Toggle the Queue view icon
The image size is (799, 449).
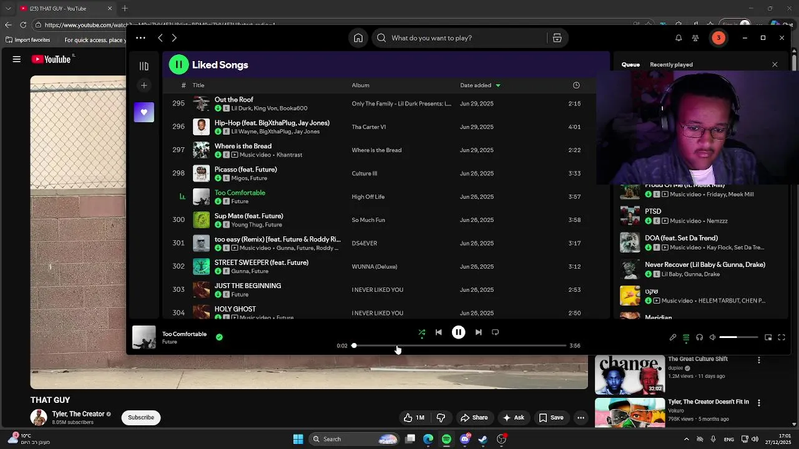click(686, 337)
